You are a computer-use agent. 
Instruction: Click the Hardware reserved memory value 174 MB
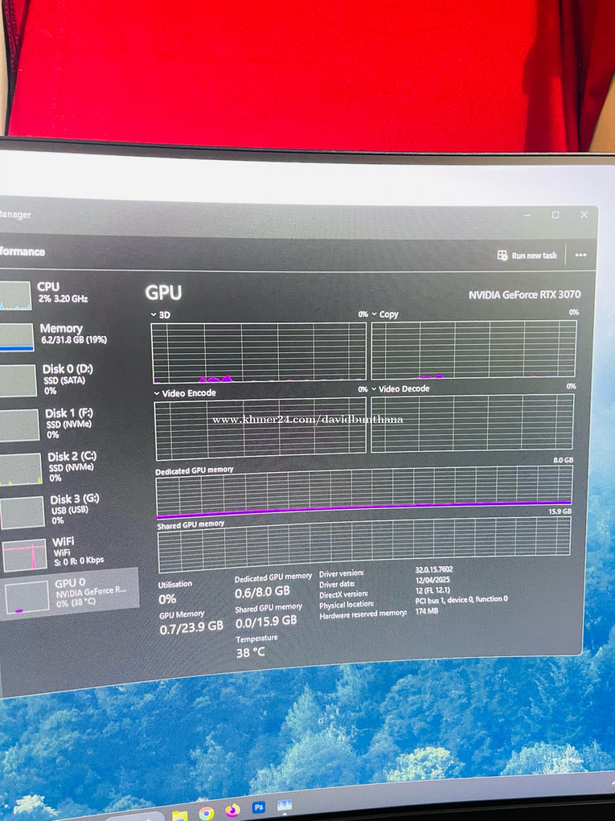(x=426, y=611)
